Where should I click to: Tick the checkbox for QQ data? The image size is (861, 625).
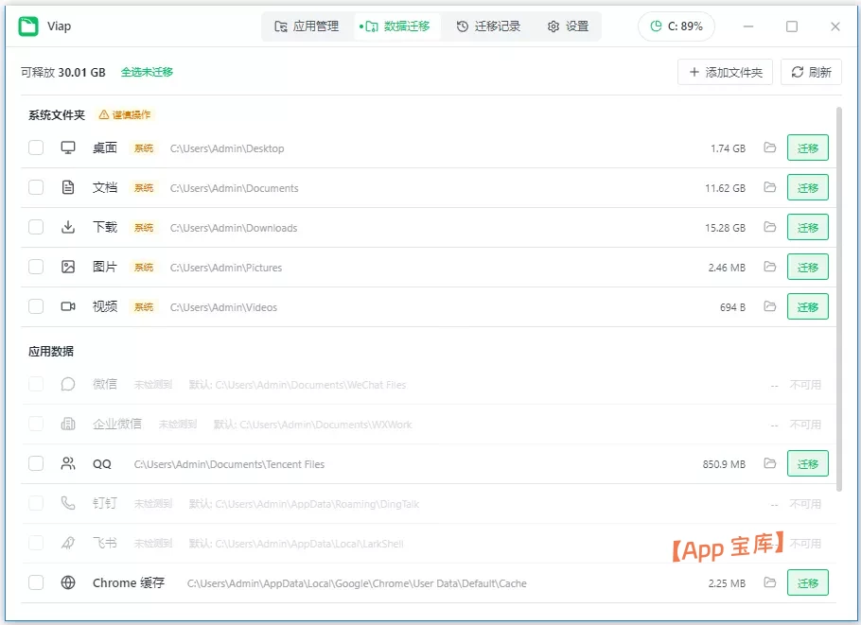[x=36, y=463]
